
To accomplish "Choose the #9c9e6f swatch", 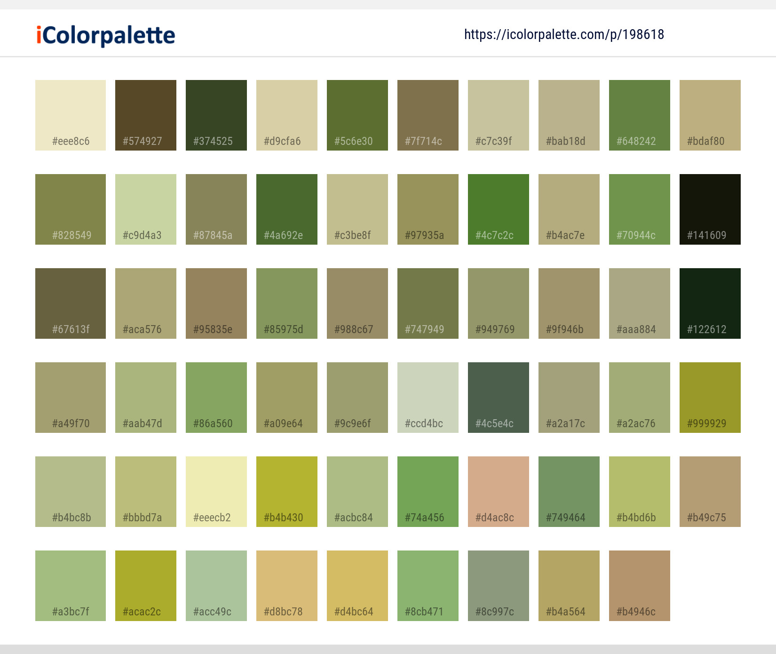I will pos(357,398).
